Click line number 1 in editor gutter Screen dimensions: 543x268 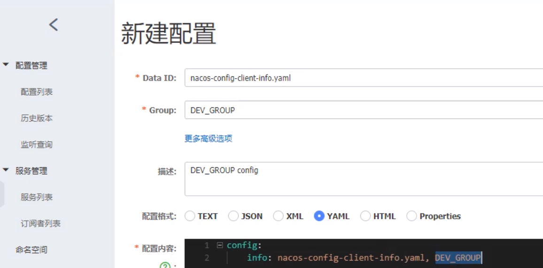[x=207, y=246]
